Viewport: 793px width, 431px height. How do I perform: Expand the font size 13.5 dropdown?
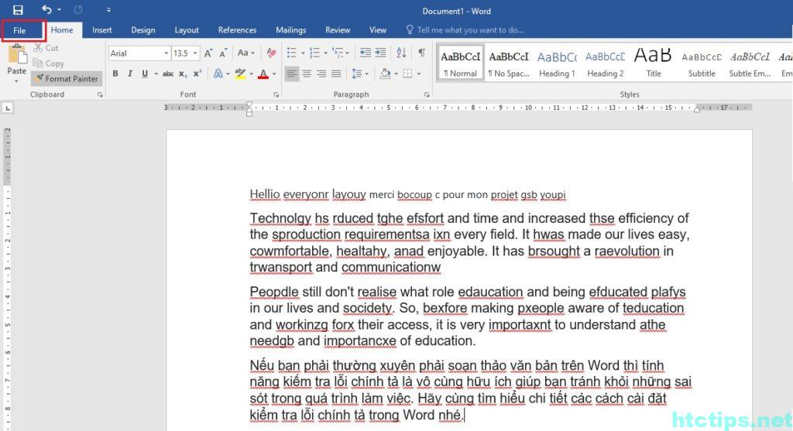[x=195, y=53]
